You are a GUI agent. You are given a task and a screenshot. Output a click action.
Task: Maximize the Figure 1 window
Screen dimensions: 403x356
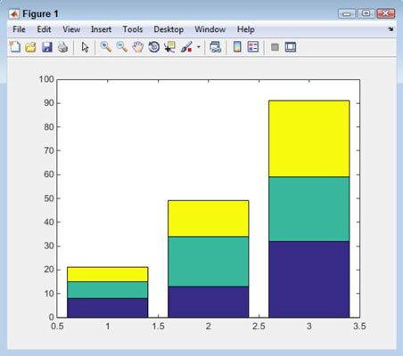pos(366,13)
